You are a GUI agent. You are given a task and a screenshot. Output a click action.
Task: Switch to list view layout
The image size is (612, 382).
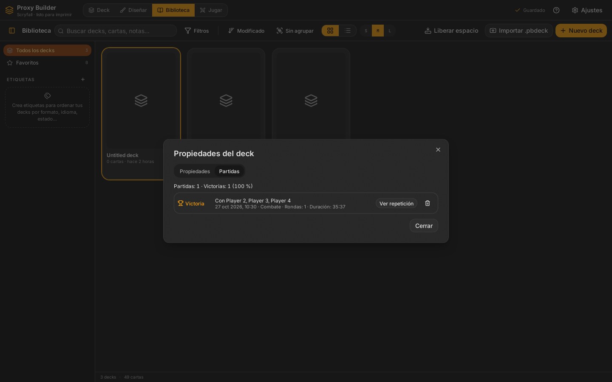click(348, 31)
